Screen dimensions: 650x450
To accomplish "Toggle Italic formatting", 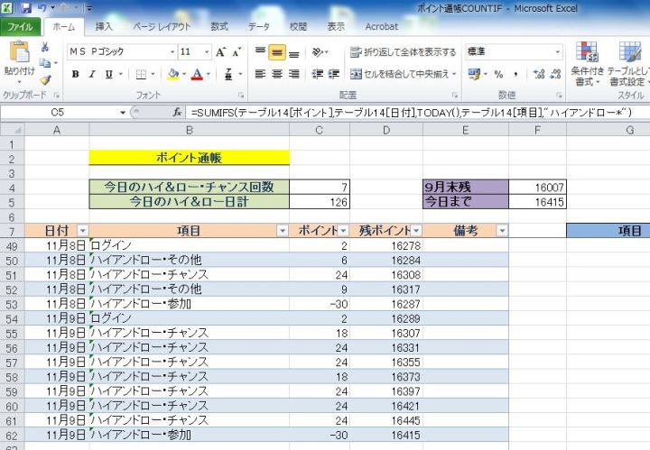I will 93,74.
